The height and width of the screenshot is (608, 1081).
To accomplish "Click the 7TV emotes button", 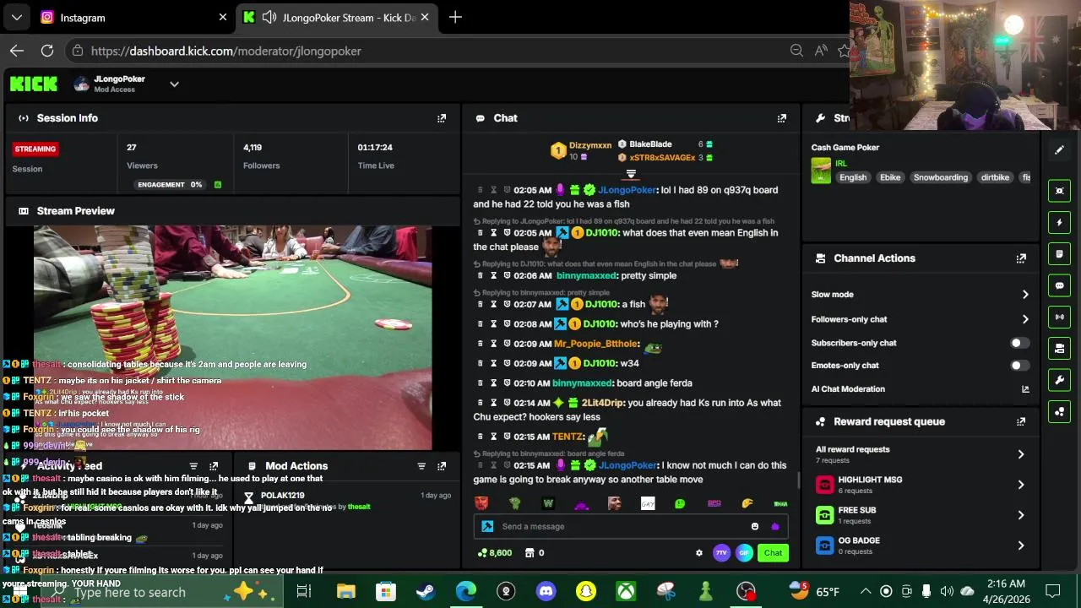I will 721,553.
